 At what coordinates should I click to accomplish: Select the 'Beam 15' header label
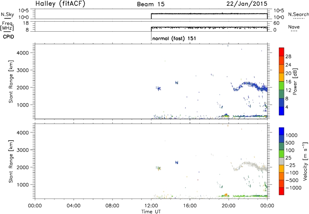pos(151,4)
